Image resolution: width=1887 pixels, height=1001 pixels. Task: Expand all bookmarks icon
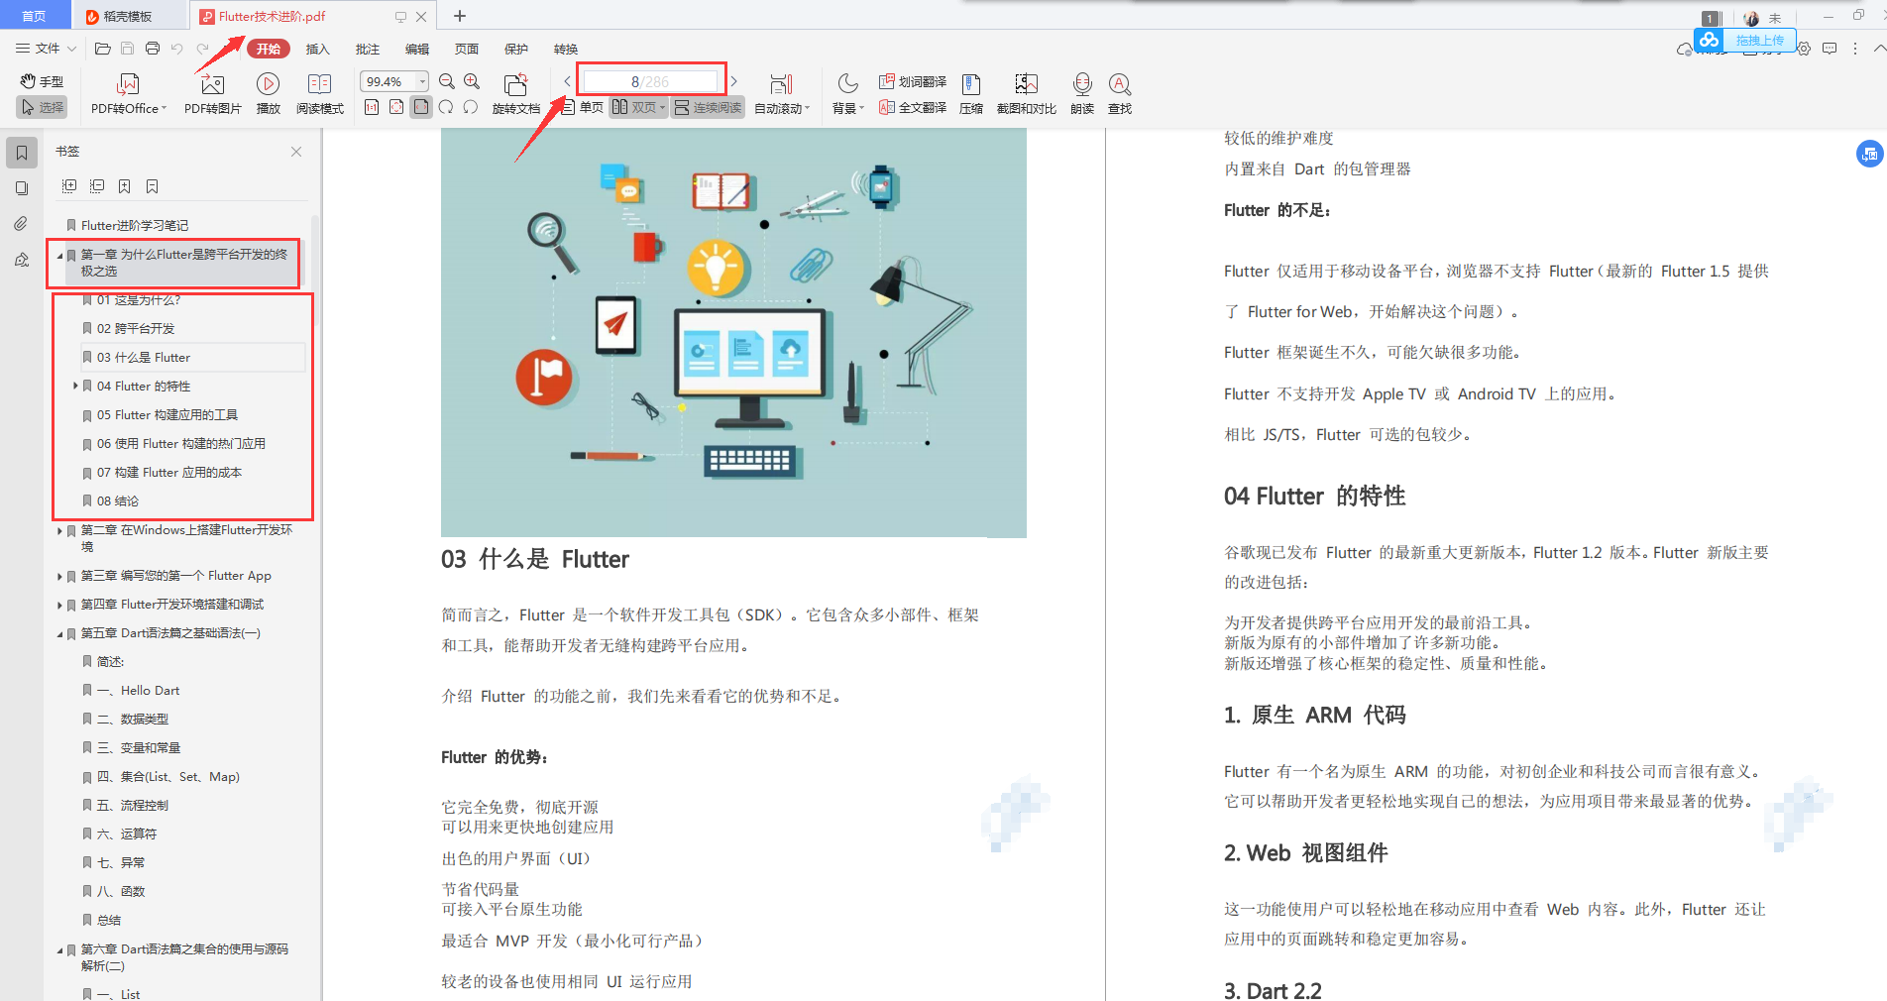[69, 186]
